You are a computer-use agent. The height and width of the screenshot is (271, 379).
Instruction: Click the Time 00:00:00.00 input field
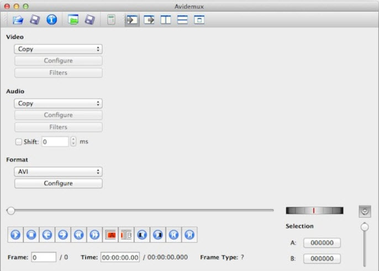pyautogui.click(x=120, y=257)
